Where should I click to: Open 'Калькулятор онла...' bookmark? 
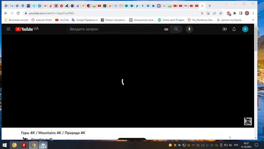(142, 20)
